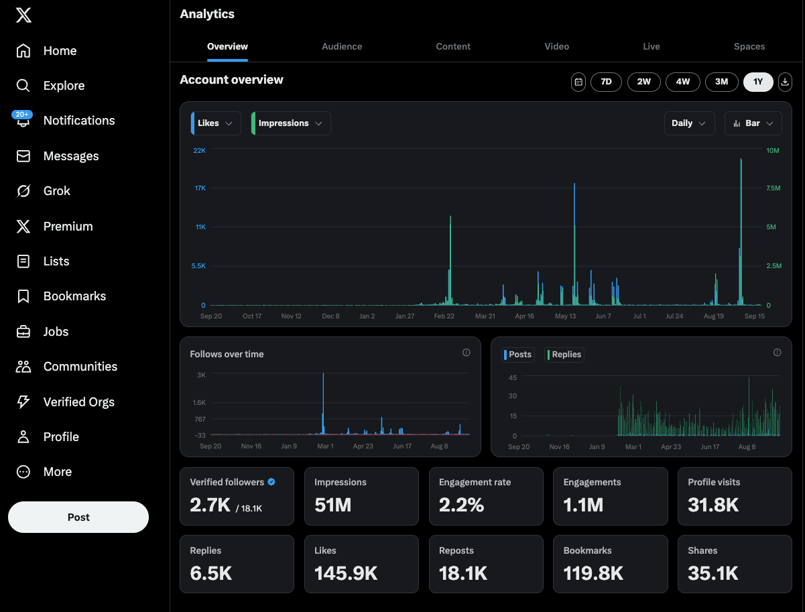Switch to the Spaces tab

coord(749,46)
